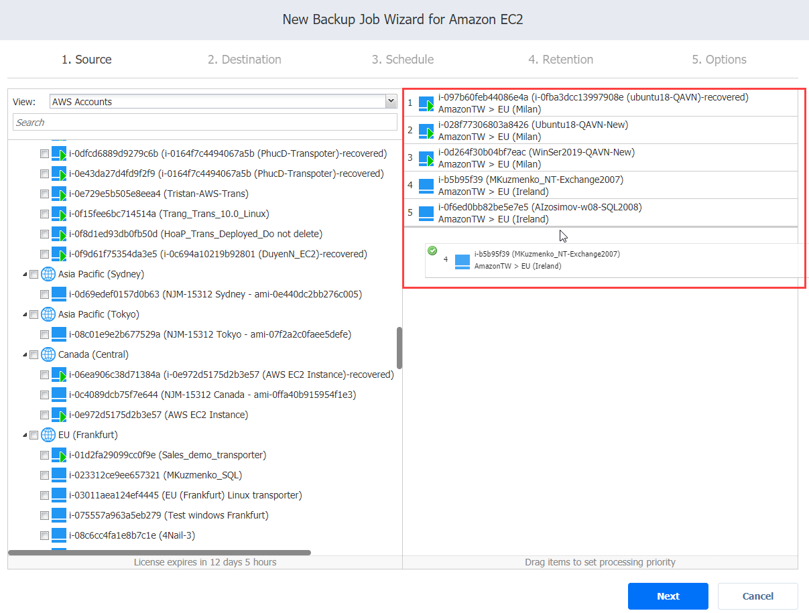Check the box for Tristan-AWS-Trans
Image resolution: width=809 pixels, height=613 pixels.
(x=44, y=194)
